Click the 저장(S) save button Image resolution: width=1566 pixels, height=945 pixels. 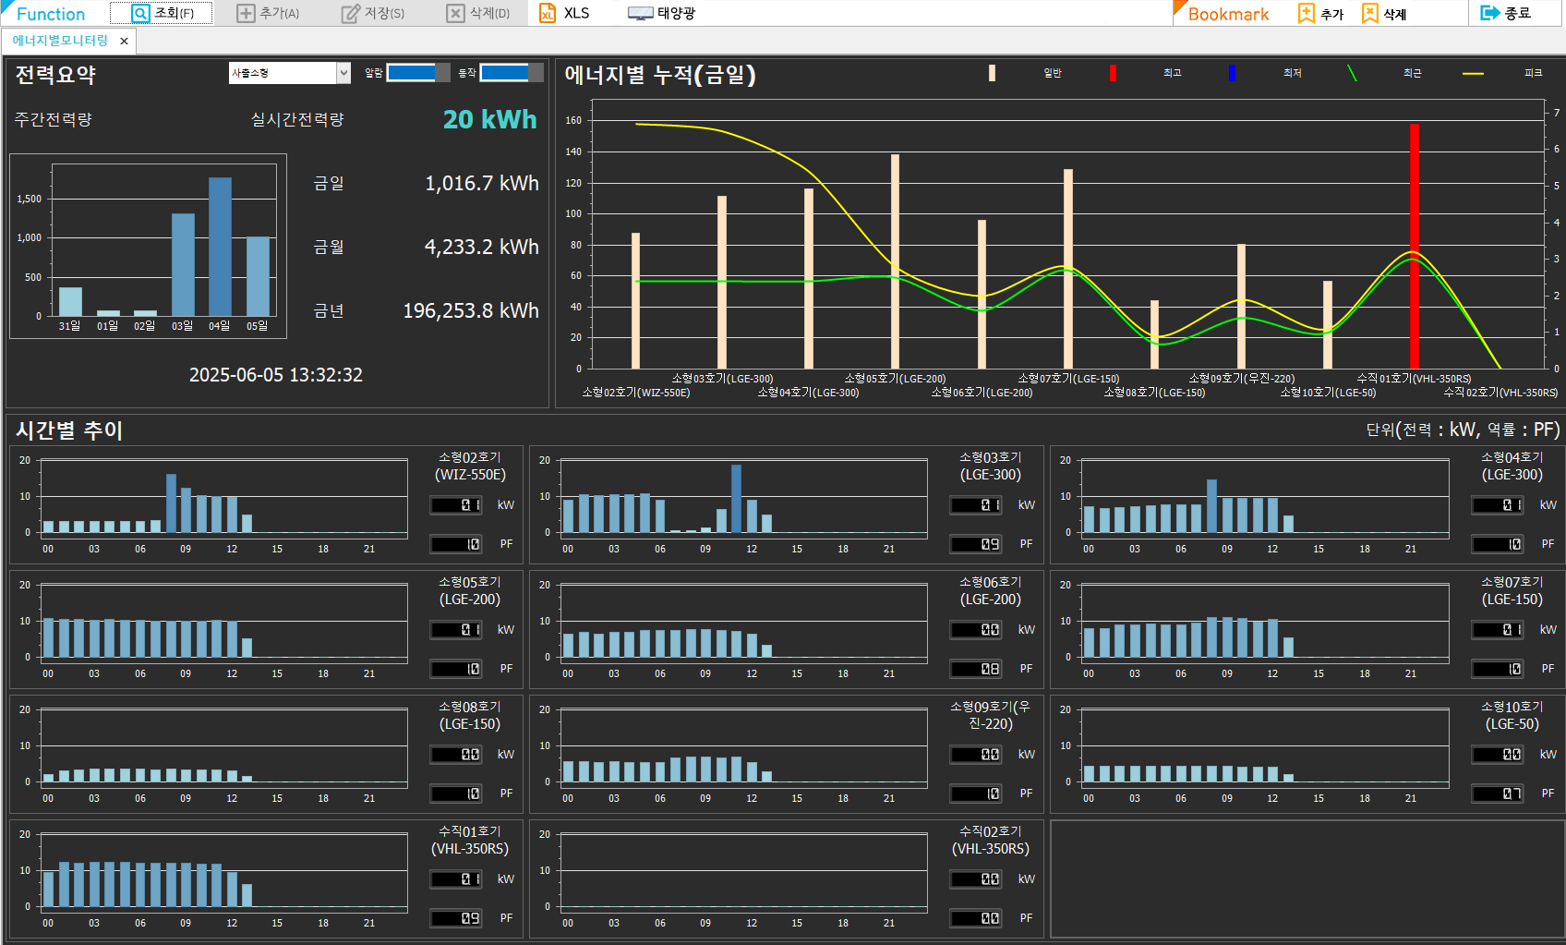373,13
